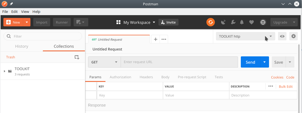
Task: Add a new request tab with plus
Action: [x=156, y=39]
